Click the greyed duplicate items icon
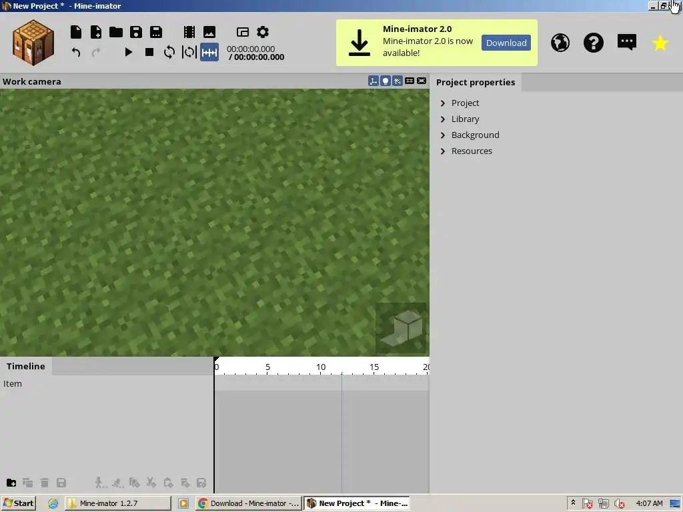This screenshot has height=512, width=683. (x=27, y=483)
